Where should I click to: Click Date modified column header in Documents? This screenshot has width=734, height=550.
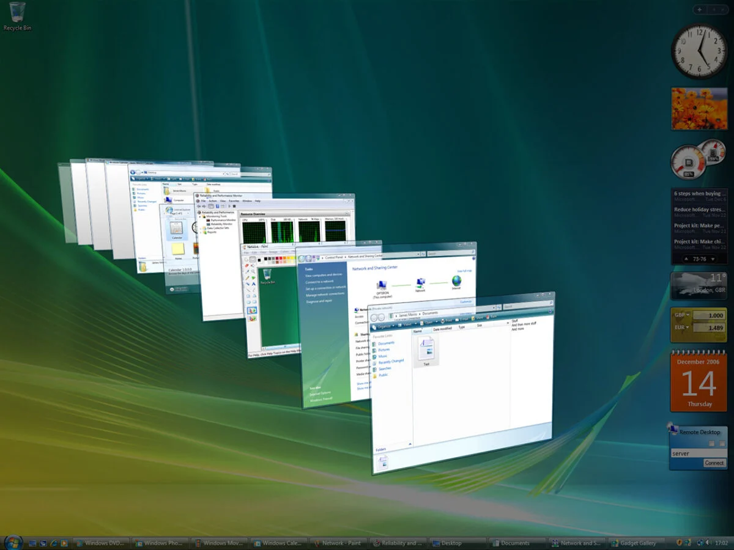(442, 329)
